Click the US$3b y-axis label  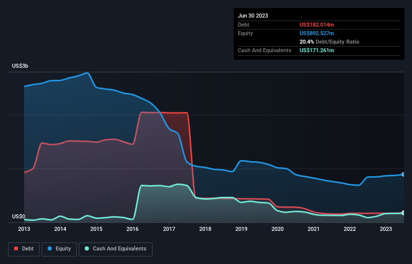coord(20,66)
